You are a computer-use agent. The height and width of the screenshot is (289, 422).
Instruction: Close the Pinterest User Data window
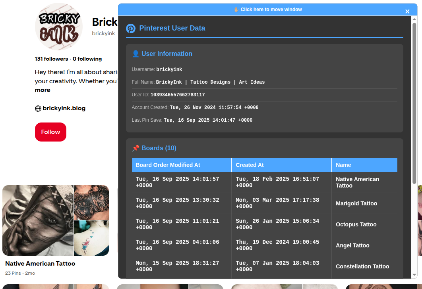click(407, 11)
